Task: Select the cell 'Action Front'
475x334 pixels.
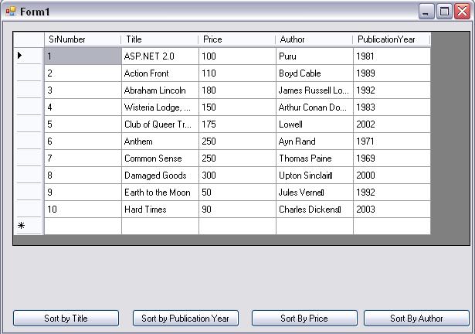Action: pyautogui.click(x=160, y=73)
